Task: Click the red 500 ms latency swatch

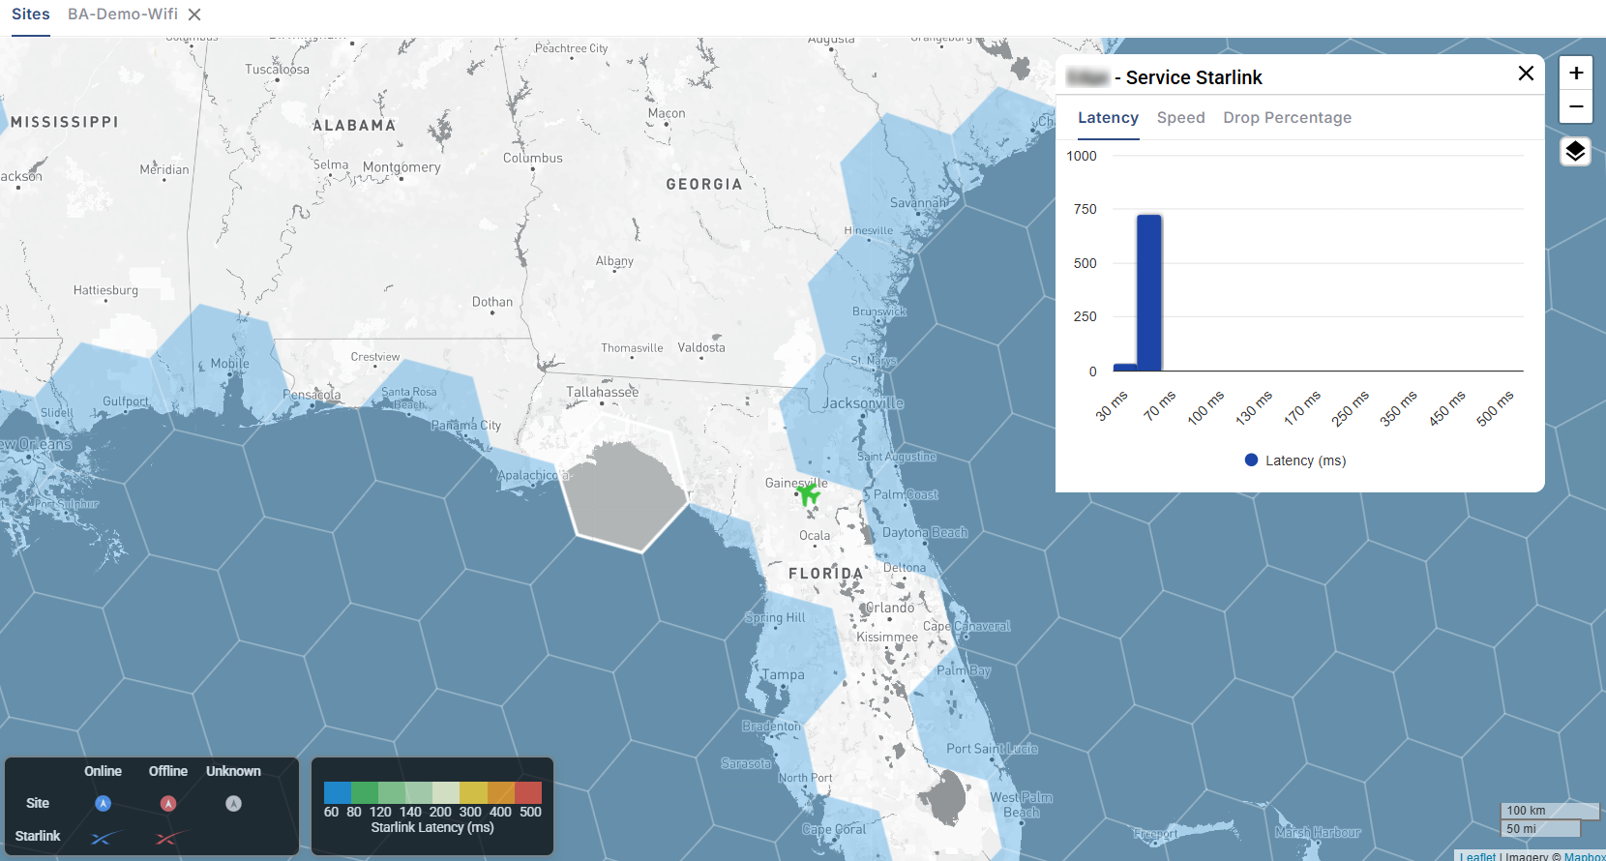Action: click(x=528, y=792)
